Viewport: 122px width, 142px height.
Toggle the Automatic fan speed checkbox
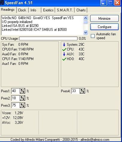[x=93, y=36]
